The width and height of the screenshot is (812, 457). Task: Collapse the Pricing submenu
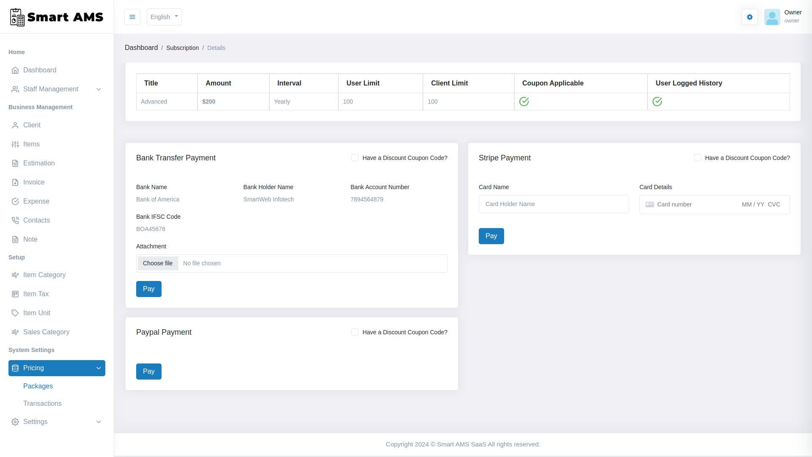point(56,368)
